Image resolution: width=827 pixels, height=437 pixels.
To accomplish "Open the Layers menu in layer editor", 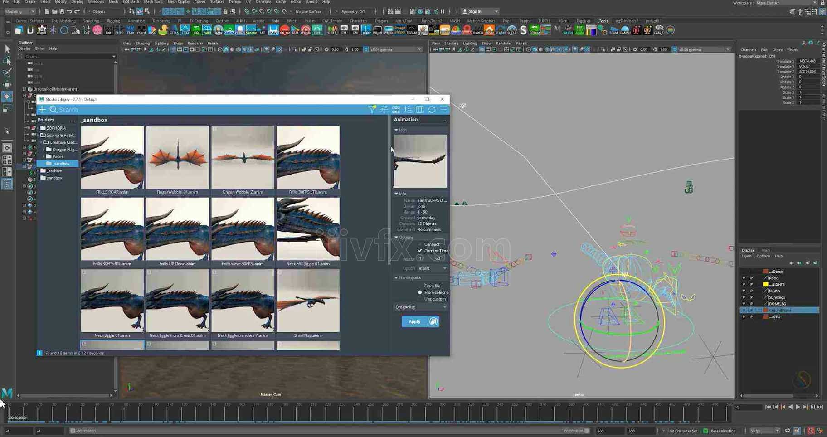I will coord(747,256).
